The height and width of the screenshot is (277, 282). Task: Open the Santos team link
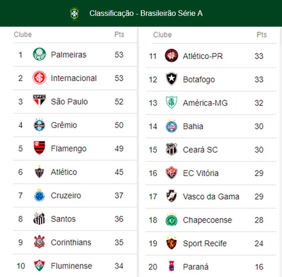[63, 219]
